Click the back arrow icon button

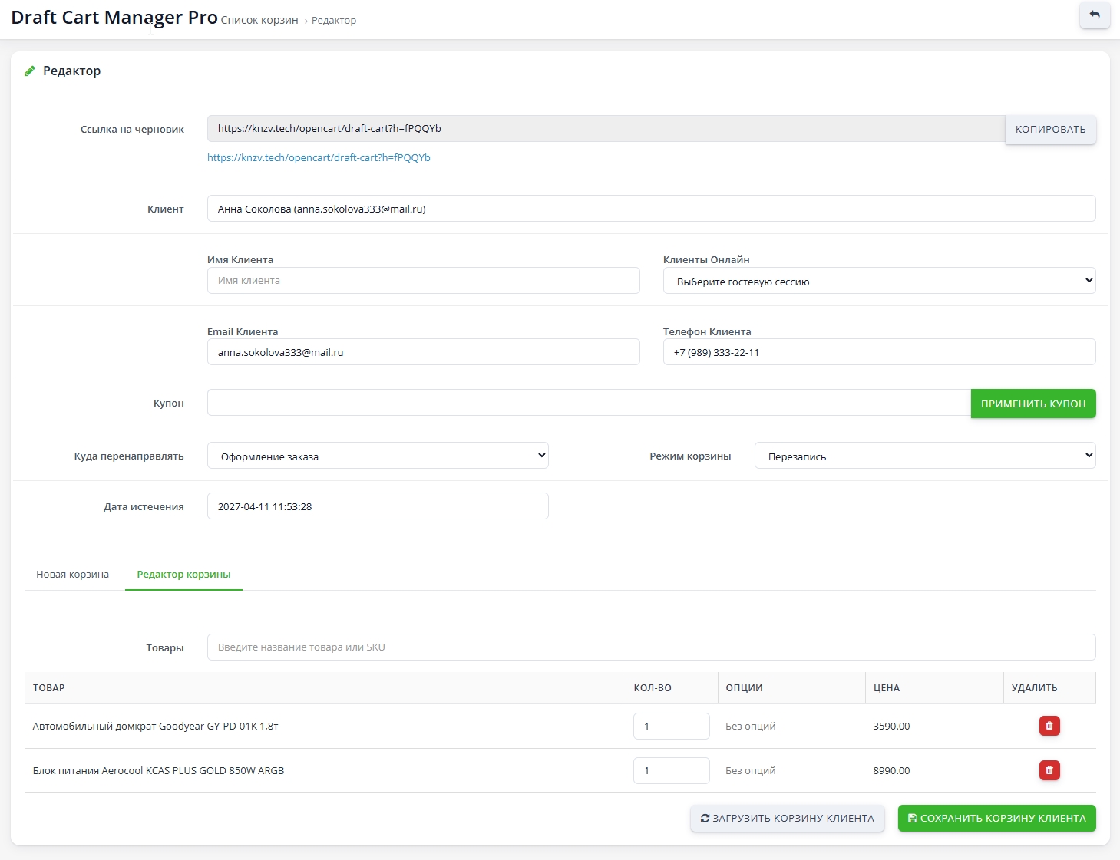1094,15
